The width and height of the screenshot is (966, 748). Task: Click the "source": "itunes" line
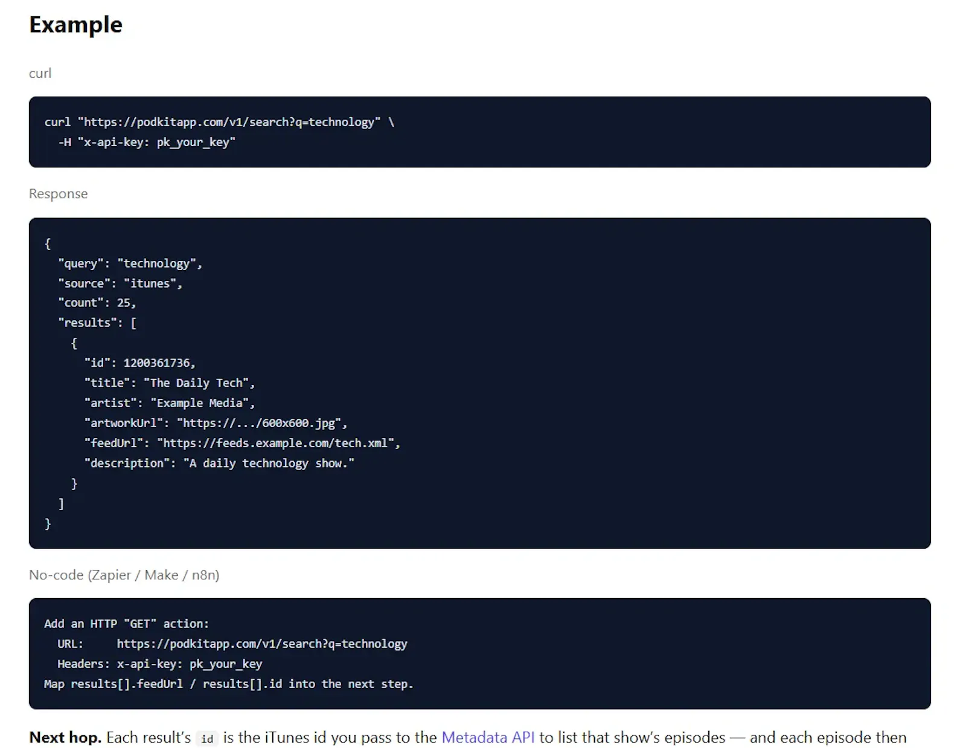[120, 283]
